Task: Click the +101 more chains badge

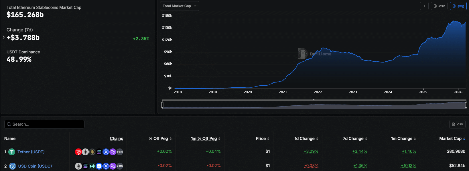Action: [120, 152]
